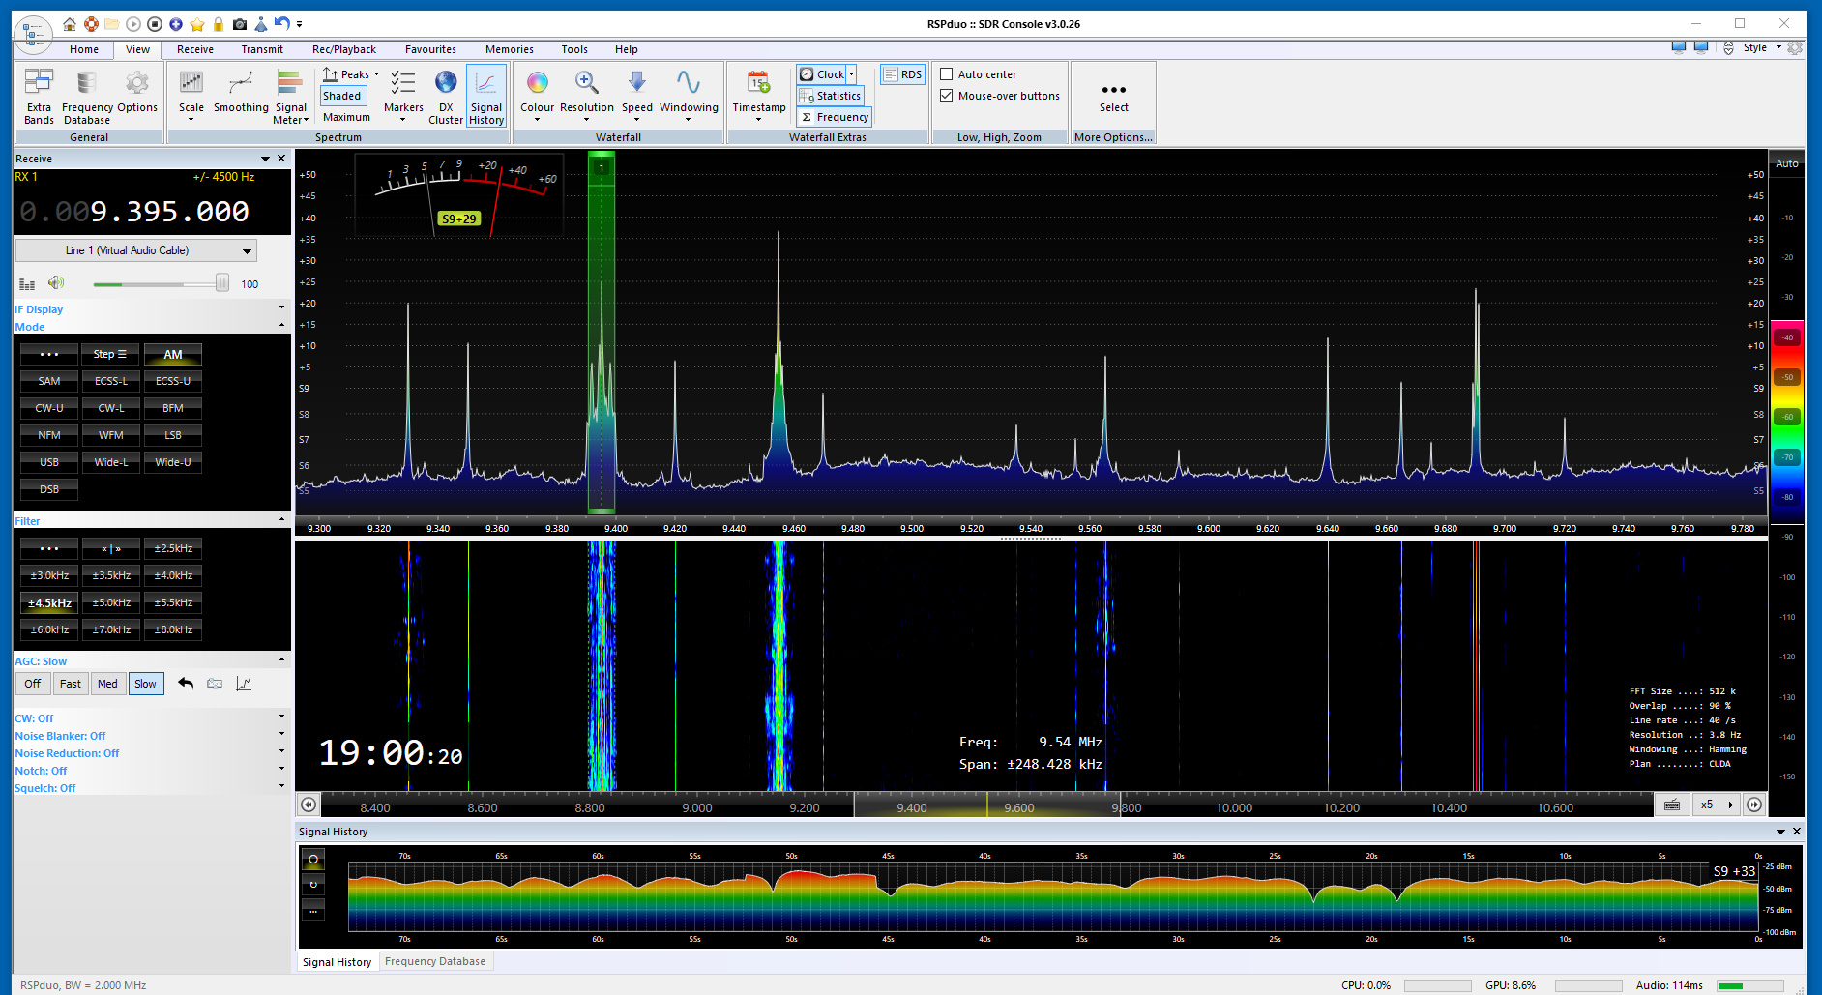The image size is (1822, 995).
Task: Open the waterfall Colour picker icon
Action: tap(537, 85)
